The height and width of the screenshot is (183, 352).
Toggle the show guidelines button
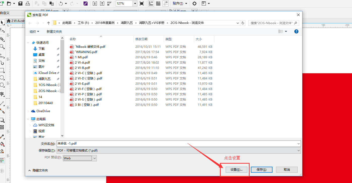pos(166,4)
